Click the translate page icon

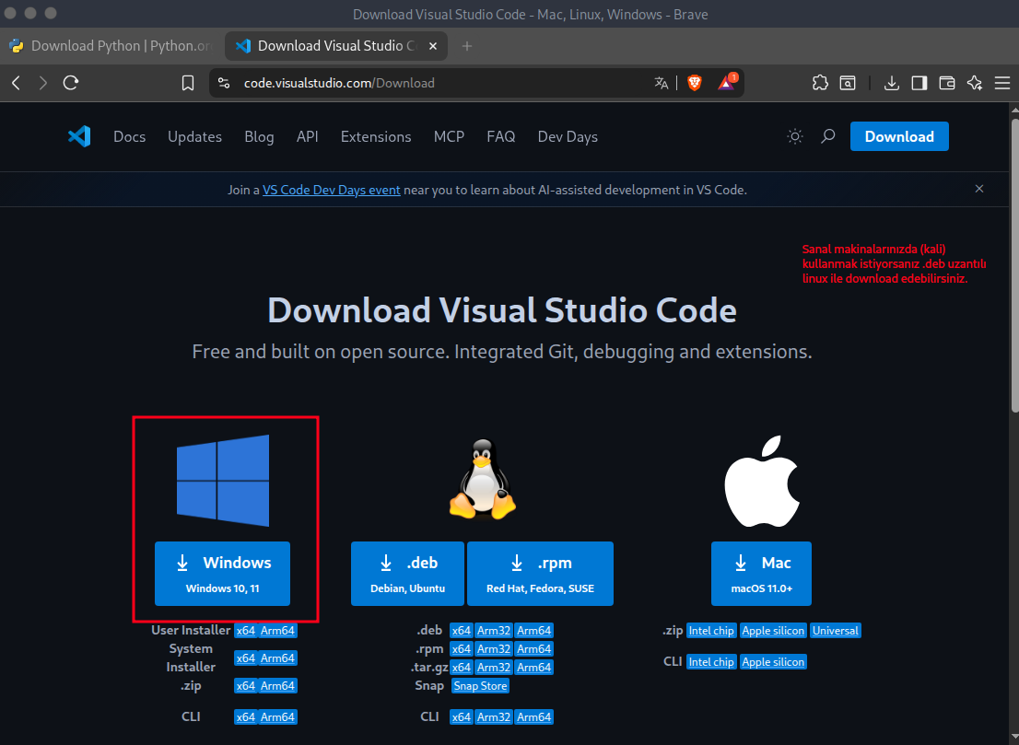(661, 83)
